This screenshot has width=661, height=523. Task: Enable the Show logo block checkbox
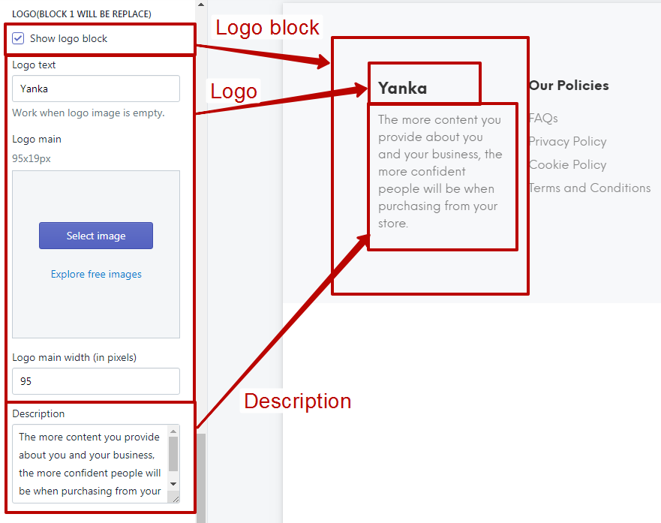tap(17, 38)
